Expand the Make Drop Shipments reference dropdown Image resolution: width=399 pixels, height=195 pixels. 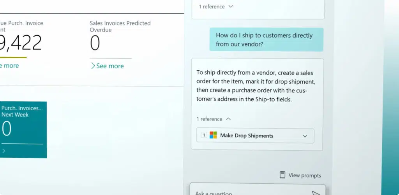click(x=305, y=136)
